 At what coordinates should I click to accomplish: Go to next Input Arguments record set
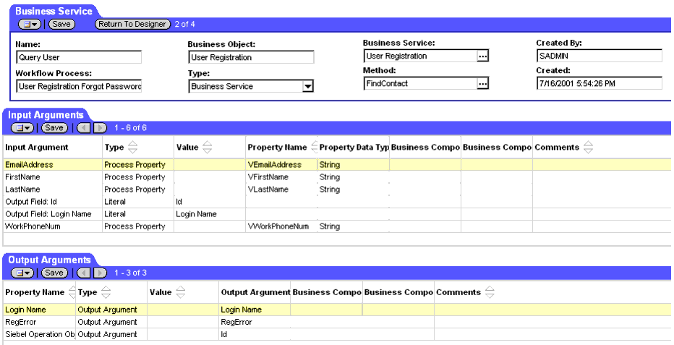101,127
